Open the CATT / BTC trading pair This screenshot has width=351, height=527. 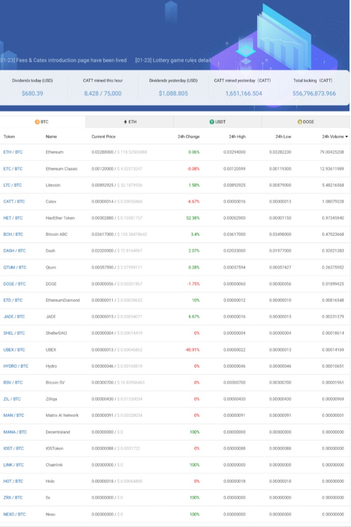[x=14, y=202]
